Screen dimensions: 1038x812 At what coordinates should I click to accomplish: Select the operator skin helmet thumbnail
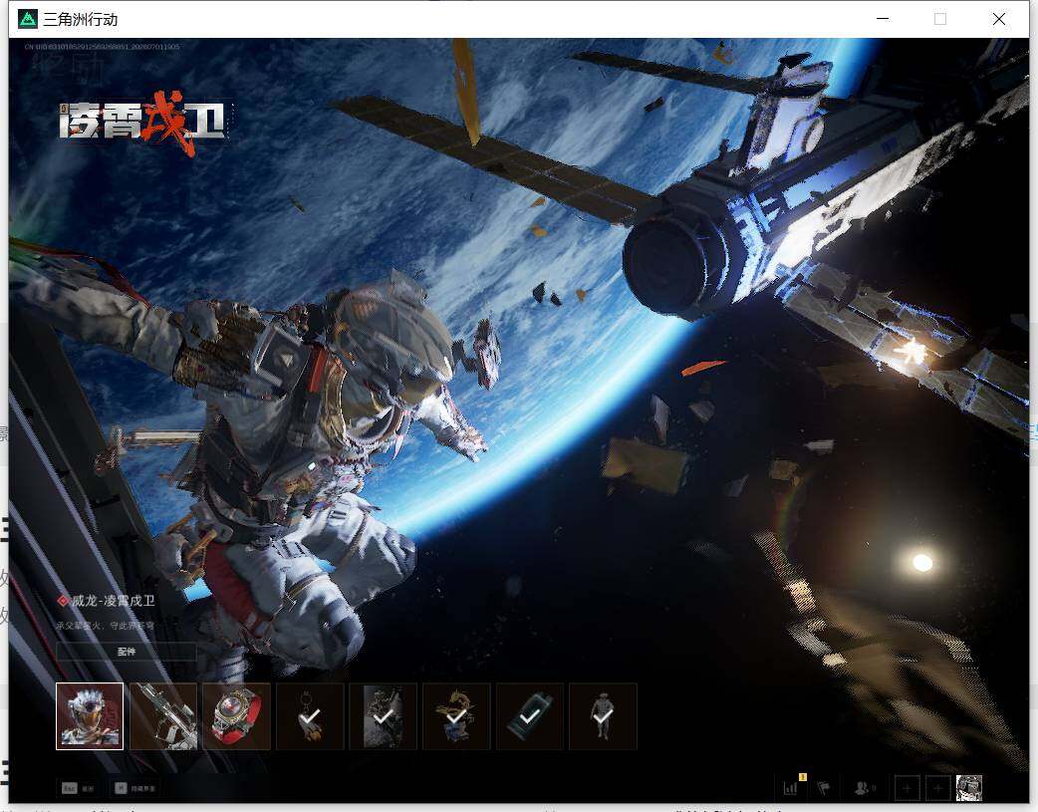click(90, 716)
